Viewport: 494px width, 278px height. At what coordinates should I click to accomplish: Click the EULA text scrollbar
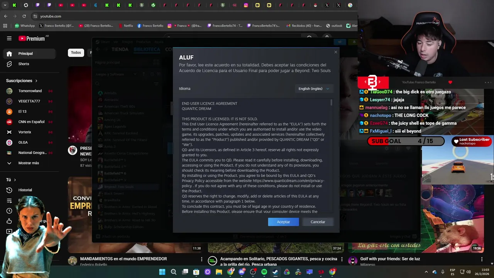(331, 103)
